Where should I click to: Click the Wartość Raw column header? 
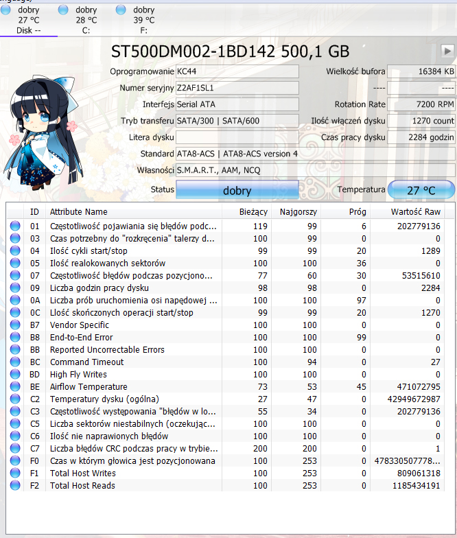pyautogui.click(x=408, y=211)
